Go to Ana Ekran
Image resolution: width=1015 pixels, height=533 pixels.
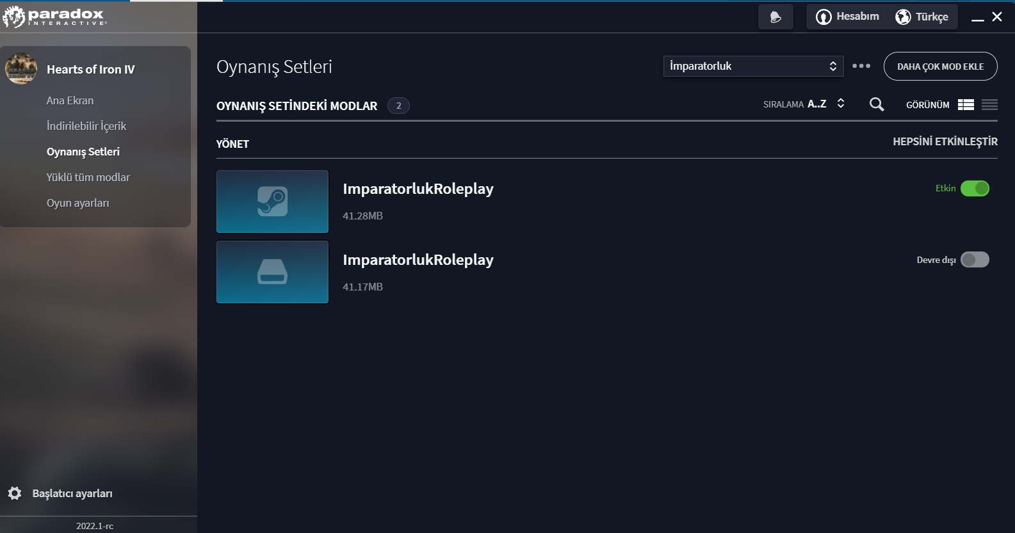(70, 100)
